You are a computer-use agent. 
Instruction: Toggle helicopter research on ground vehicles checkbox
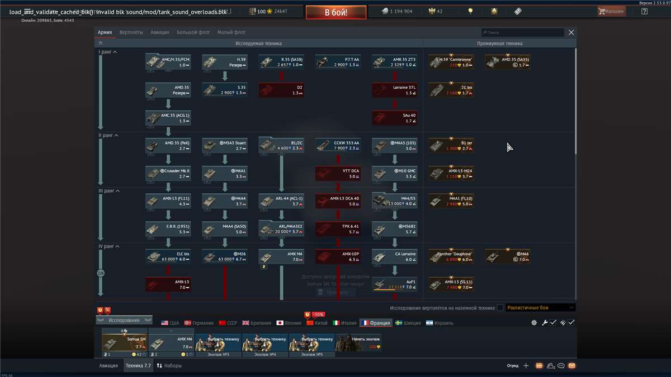(x=500, y=308)
